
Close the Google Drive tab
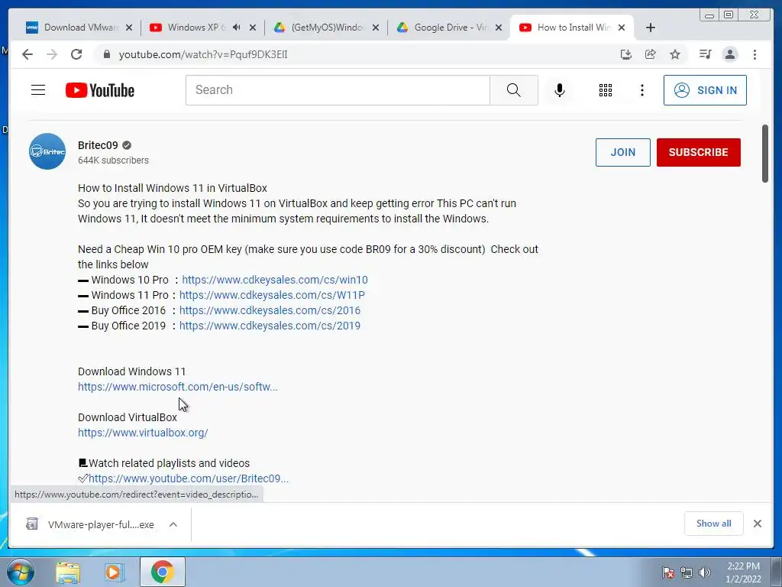pyautogui.click(x=498, y=28)
